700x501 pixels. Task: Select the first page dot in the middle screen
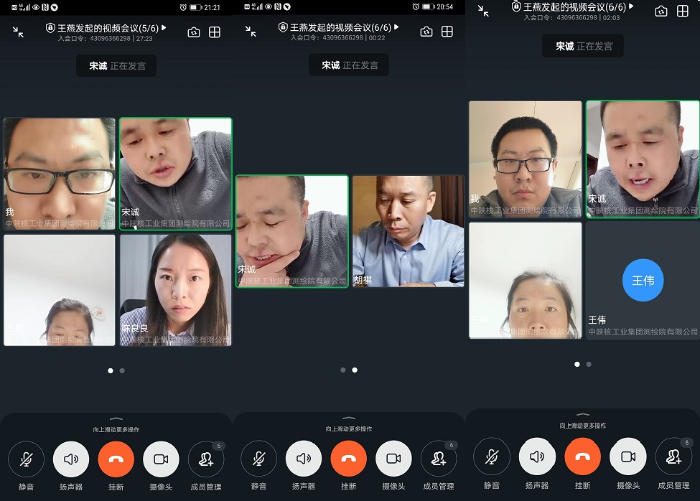[x=343, y=370]
